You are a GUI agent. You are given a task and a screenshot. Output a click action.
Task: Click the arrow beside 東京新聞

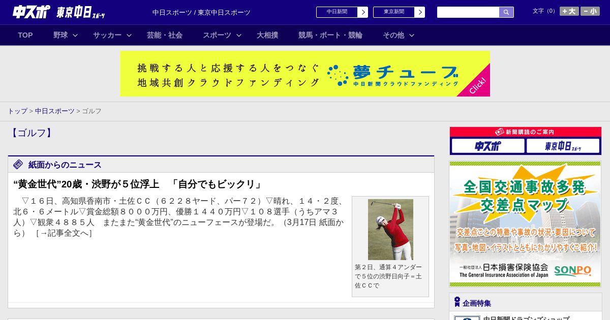pyautogui.click(x=420, y=12)
